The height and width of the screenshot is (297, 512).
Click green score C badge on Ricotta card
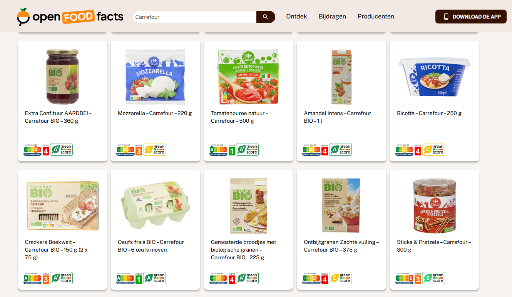433,150
